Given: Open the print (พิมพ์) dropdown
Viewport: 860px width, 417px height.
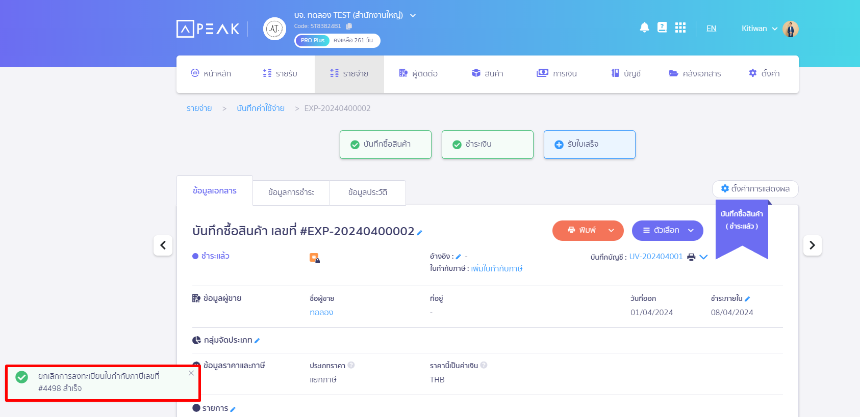Looking at the screenshot, I should [x=588, y=231].
